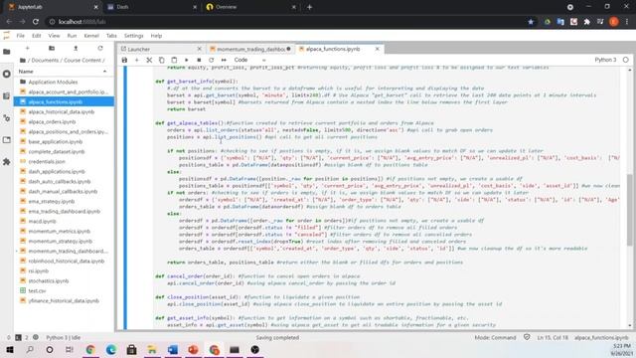This screenshot has height=358, width=636.
Task: Create a new folder in file browser
Action: click(x=52, y=49)
